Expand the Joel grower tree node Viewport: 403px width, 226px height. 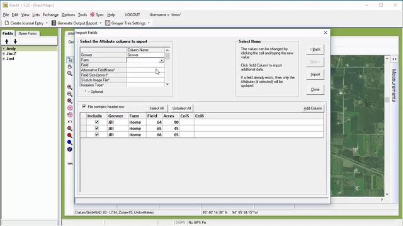pyautogui.click(x=4, y=58)
